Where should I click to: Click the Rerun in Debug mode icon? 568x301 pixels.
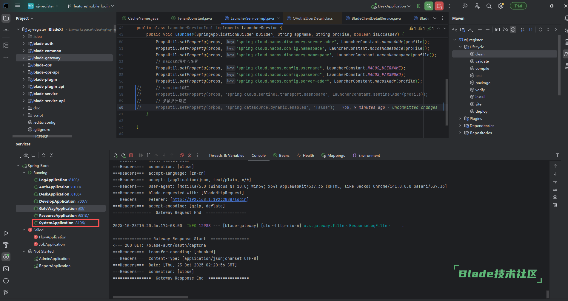pos(124,155)
